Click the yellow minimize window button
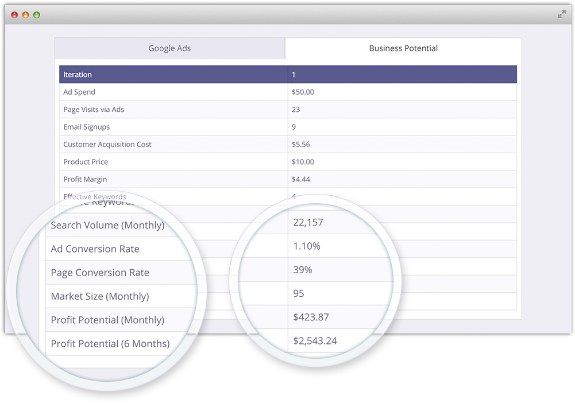Viewport: 575px width, 403px height. click(26, 15)
